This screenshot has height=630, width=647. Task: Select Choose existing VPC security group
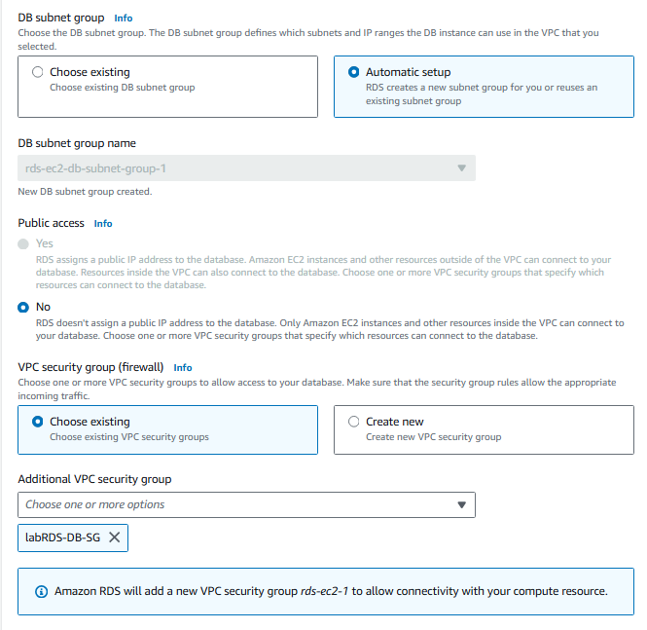pyautogui.click(x=38, y=422)
